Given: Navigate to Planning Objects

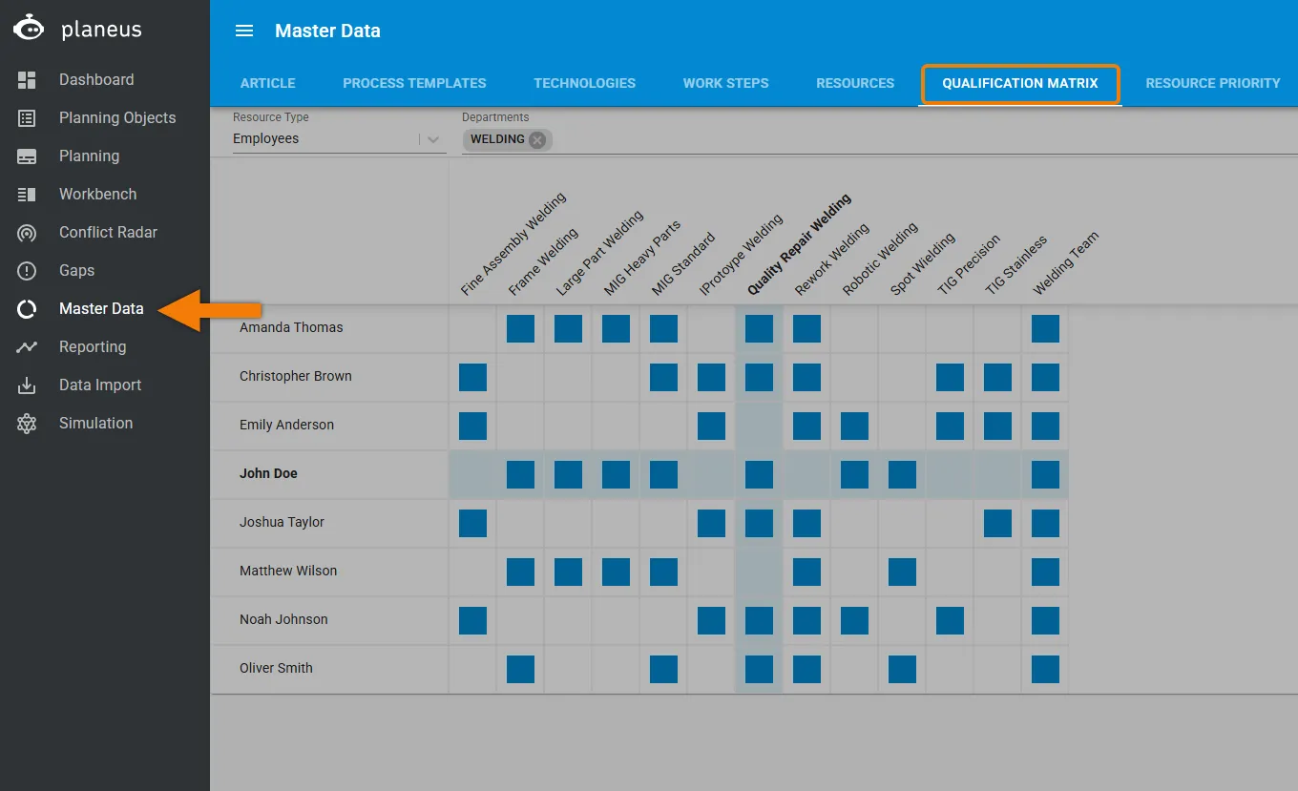Looking at the screenshot, I should point(117,118).
